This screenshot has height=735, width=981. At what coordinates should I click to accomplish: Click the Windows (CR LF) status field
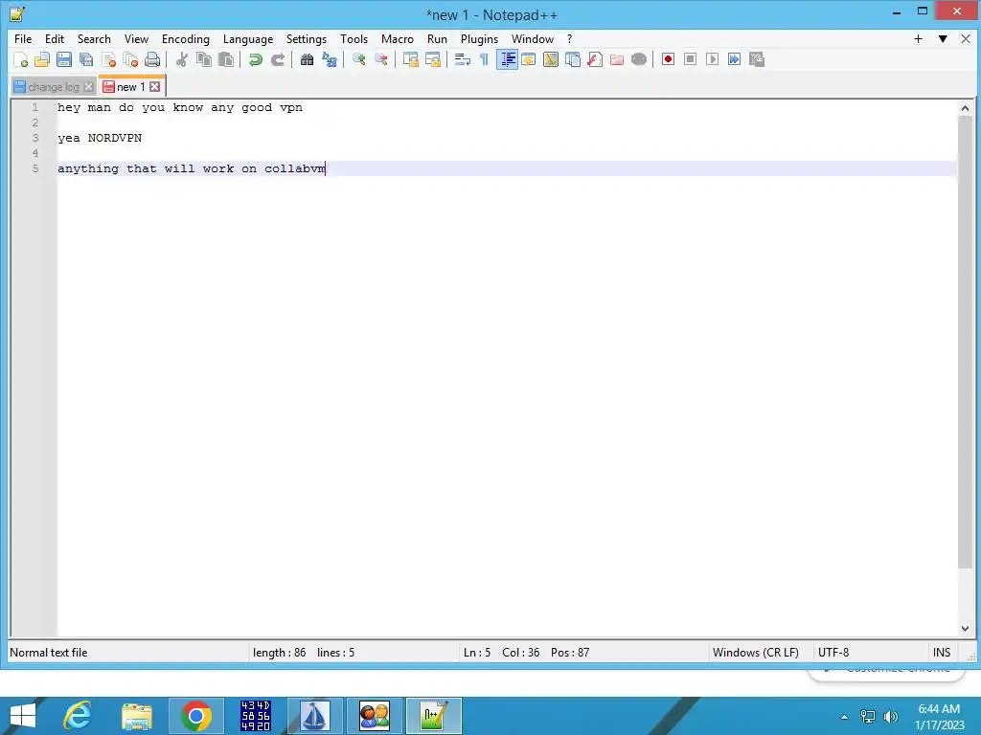click(x=756, y=653)
